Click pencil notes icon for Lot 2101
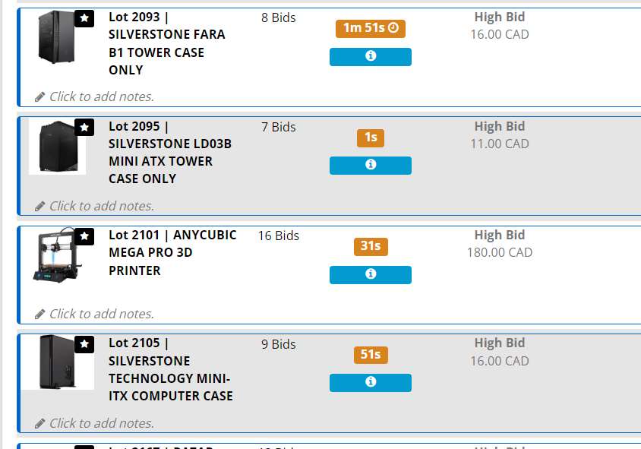Viewport: 641px width, 449px height. click(x=40, y=315)
